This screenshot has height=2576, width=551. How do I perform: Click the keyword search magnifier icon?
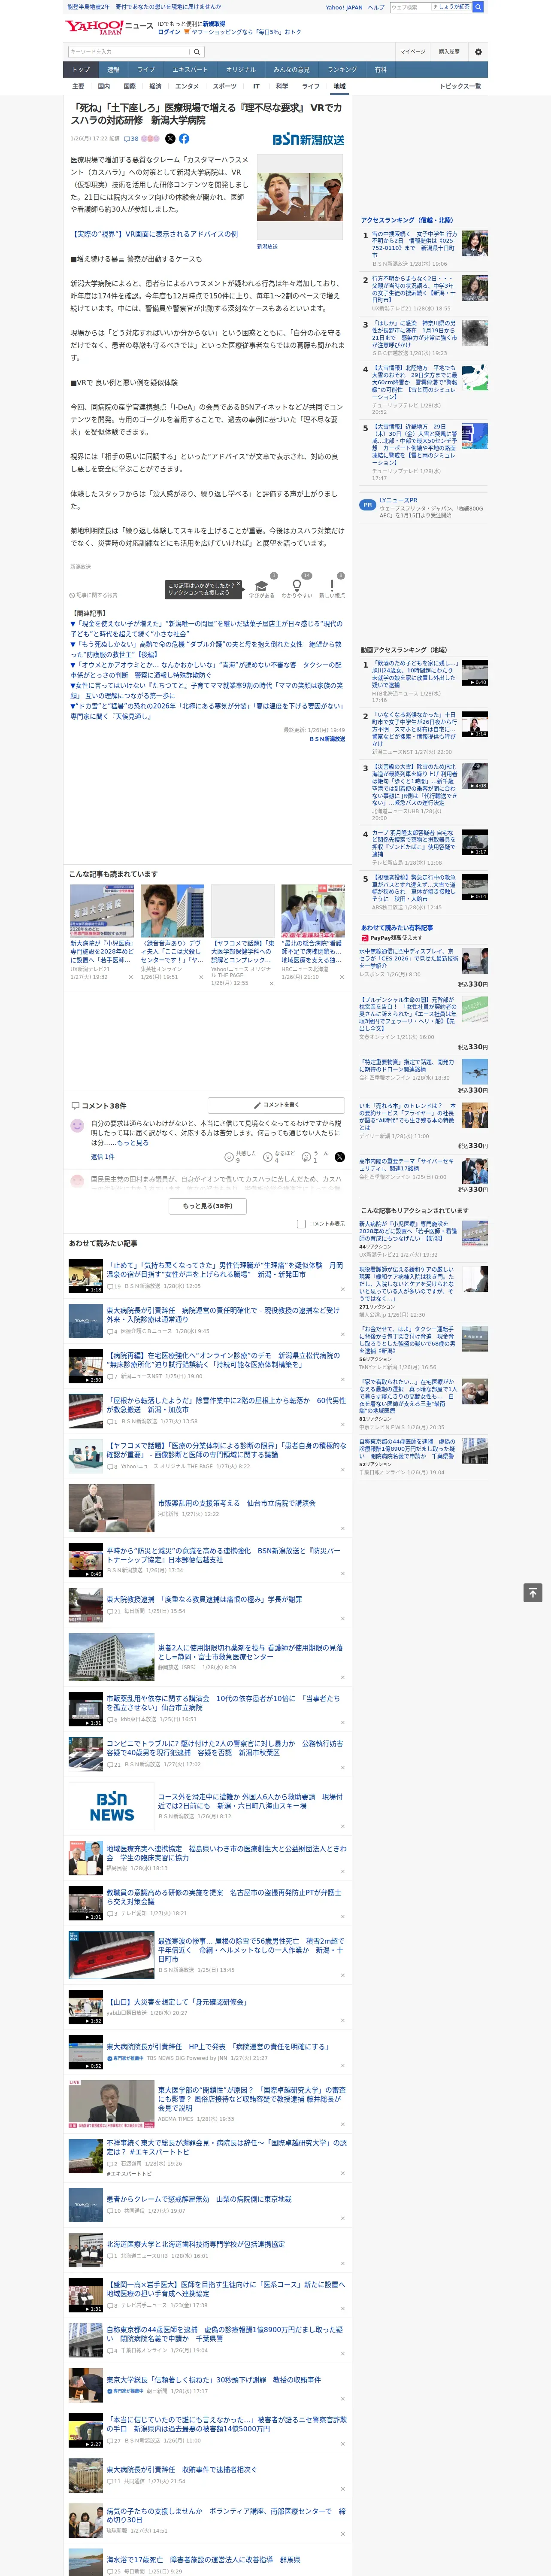pyautogui.click(x=197, y=52)
